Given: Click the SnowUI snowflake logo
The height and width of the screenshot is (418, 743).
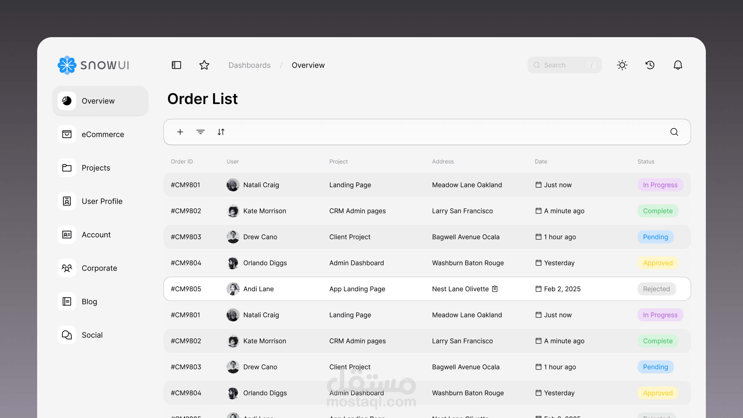Looking at the screenshot, I should 67,65.
